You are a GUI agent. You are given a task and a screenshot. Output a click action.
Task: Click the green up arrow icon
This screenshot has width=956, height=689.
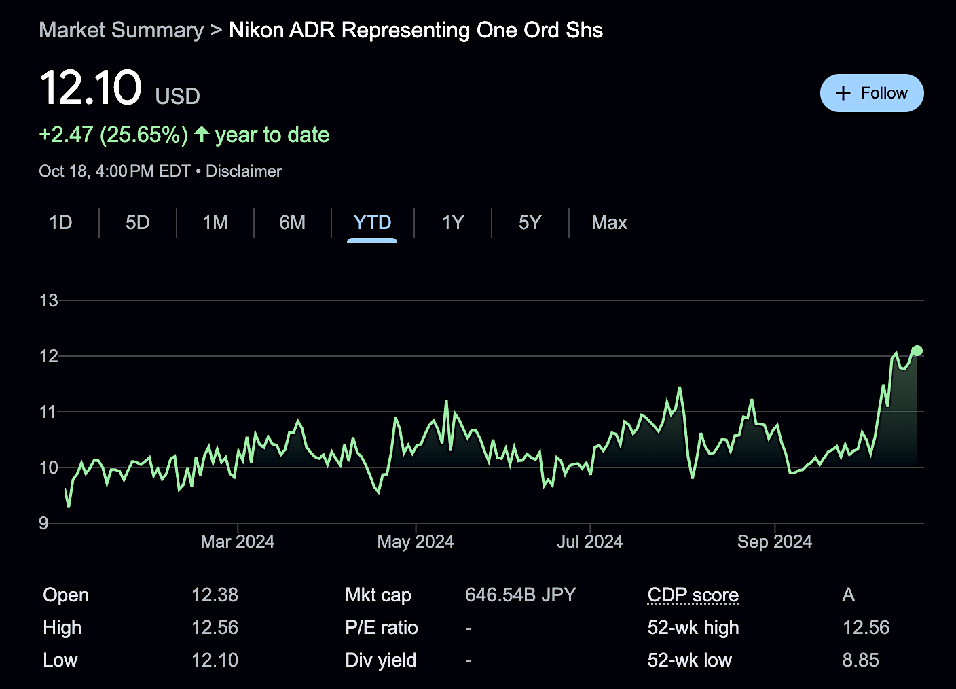(x=201, y=134)
